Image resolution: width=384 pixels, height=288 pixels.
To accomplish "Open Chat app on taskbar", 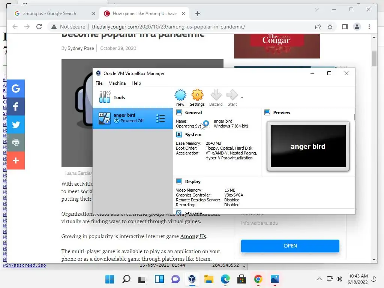I will 175,279.
